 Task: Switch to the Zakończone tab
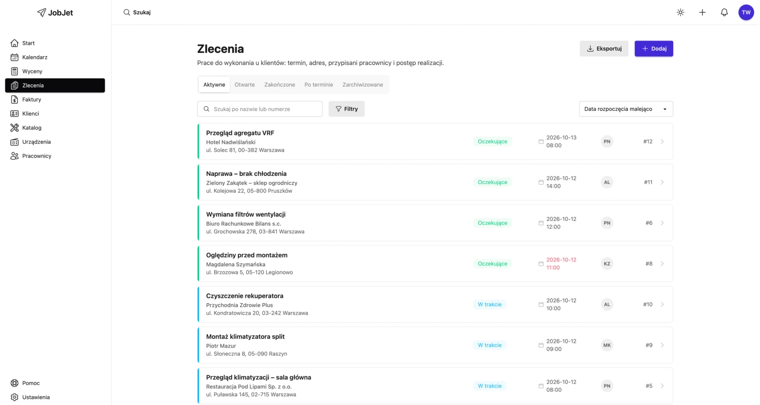click(x=279, y=85)
